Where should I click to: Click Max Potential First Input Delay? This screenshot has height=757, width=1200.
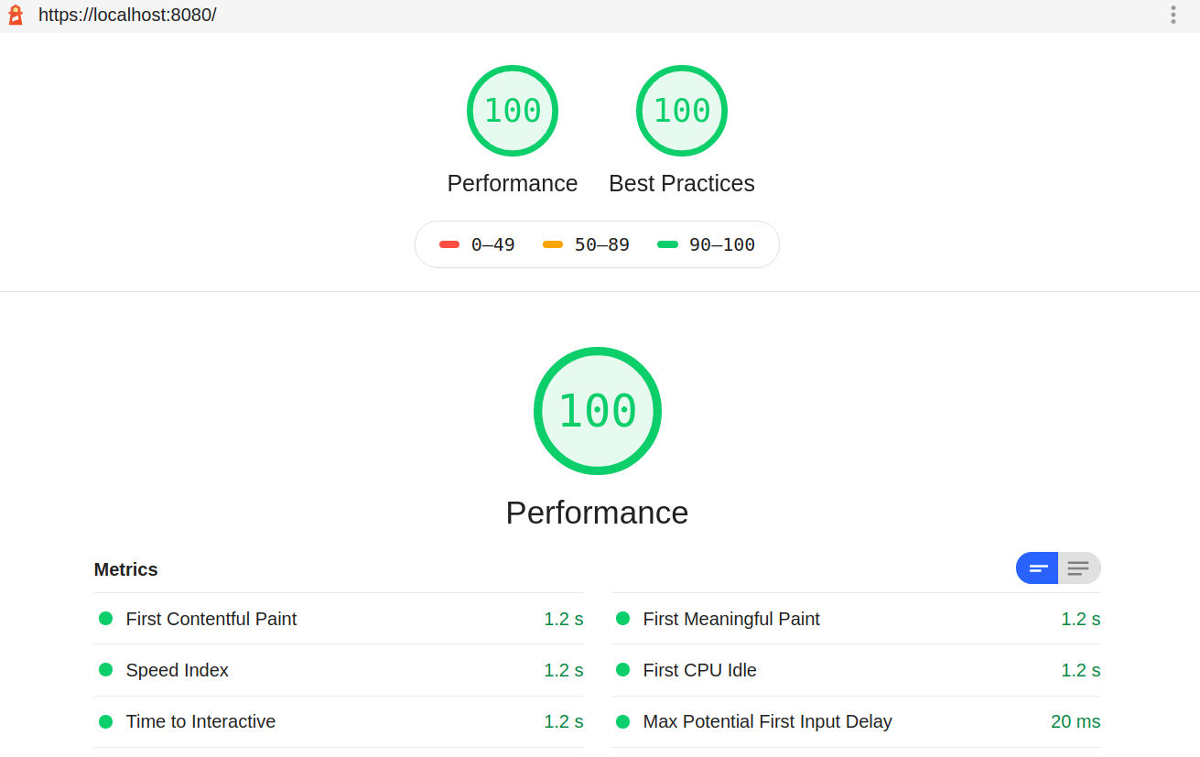[767, 721]
